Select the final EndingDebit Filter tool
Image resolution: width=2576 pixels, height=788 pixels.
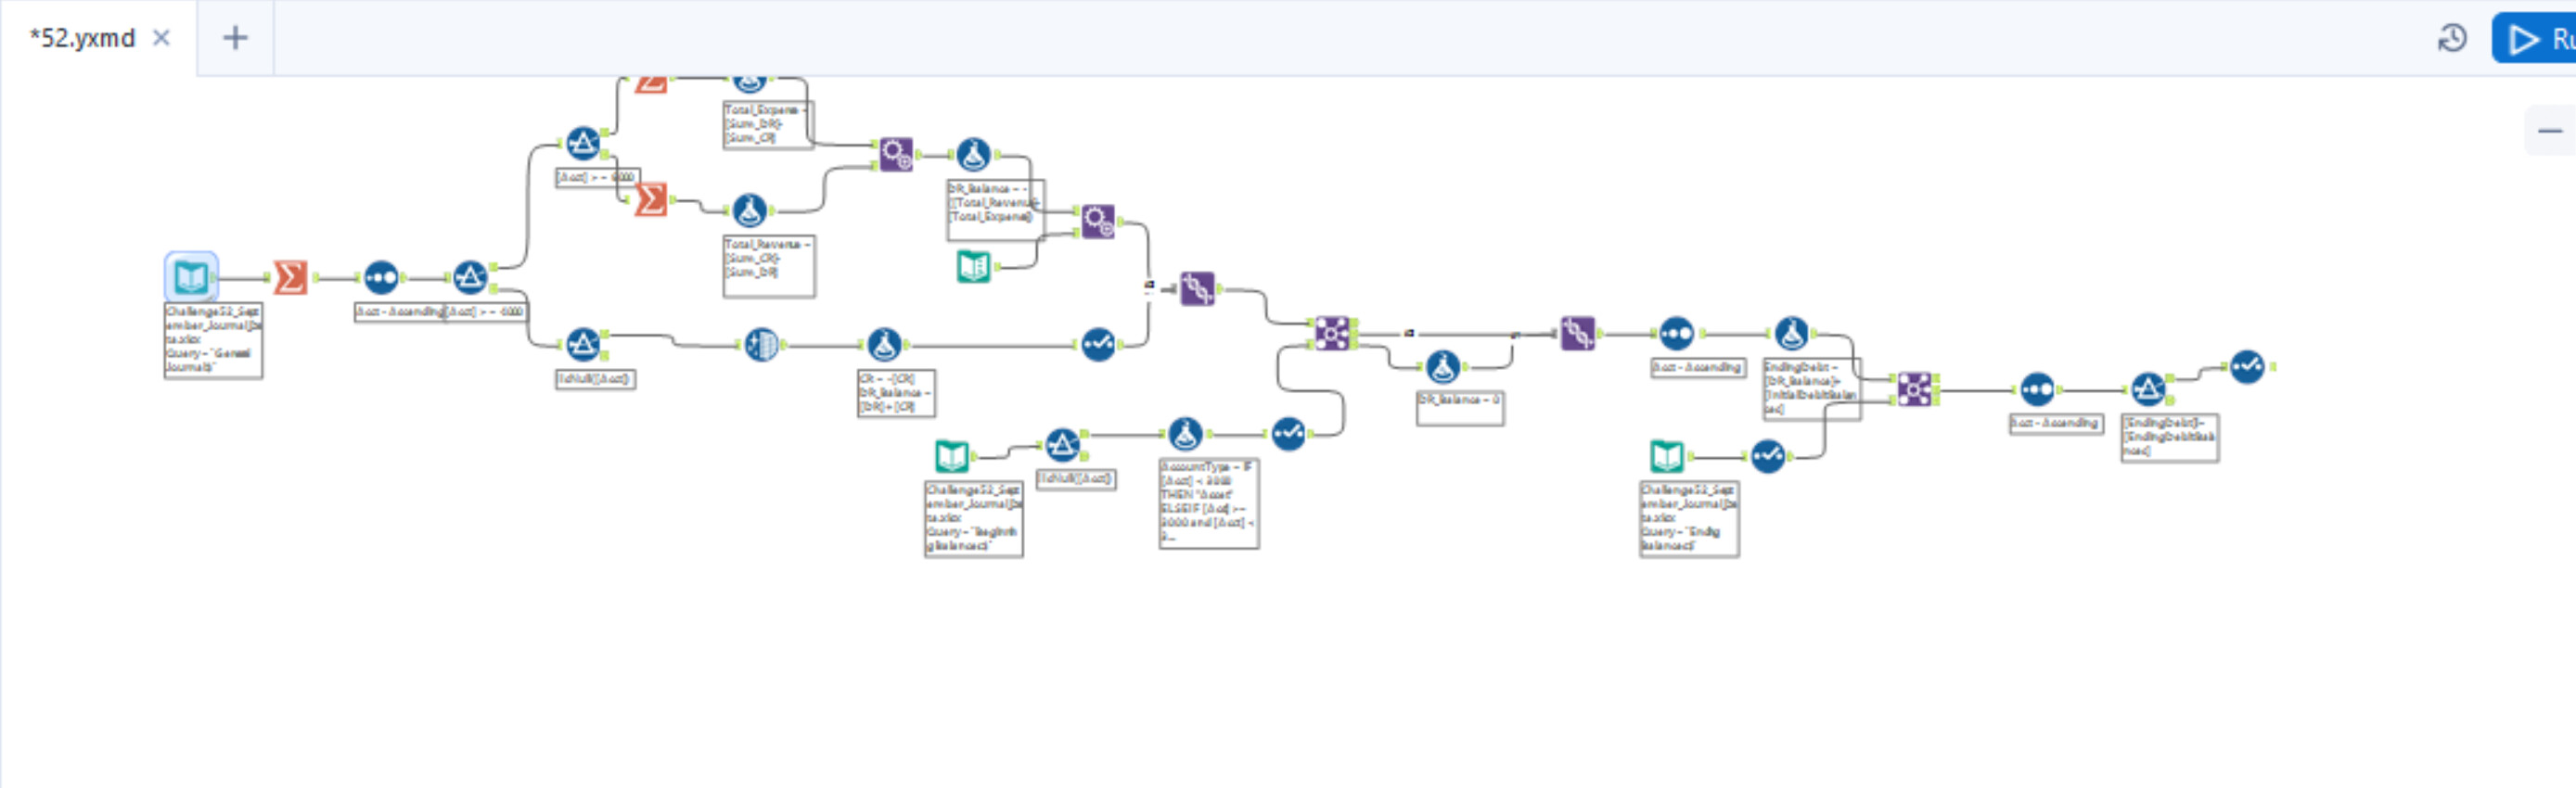2148,389
